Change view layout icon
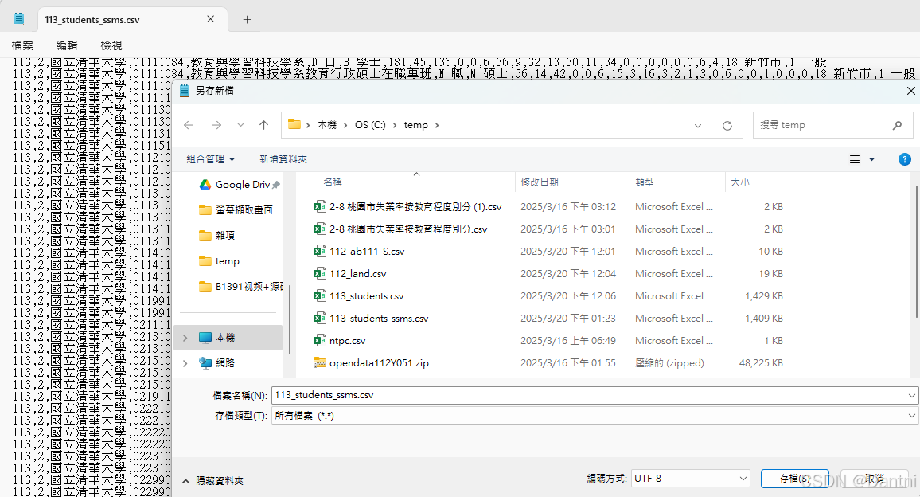This screenshot has height=497, width=920. 855,159
